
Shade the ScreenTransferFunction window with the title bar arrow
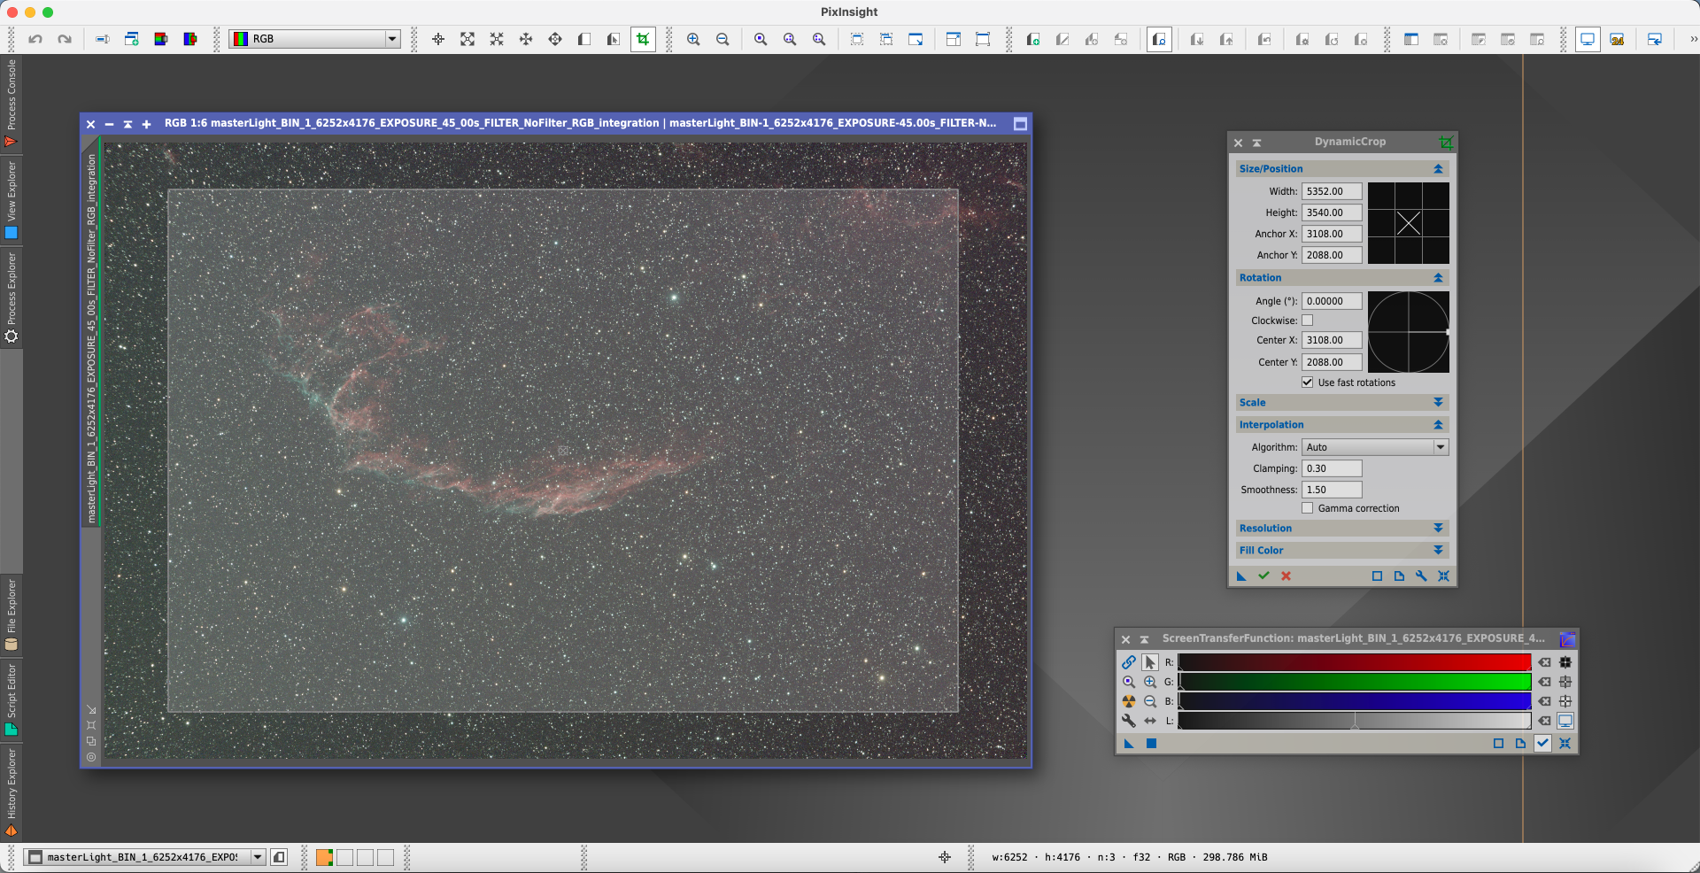[1144, 639]
